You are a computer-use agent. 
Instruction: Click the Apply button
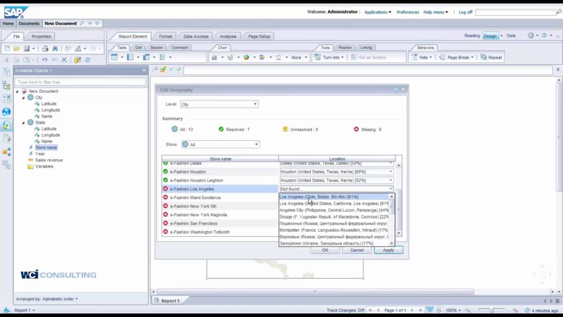(x=388, y=250)
